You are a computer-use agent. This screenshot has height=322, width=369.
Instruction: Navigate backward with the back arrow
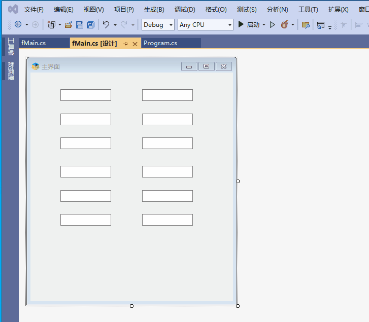(x=18, y=24)
